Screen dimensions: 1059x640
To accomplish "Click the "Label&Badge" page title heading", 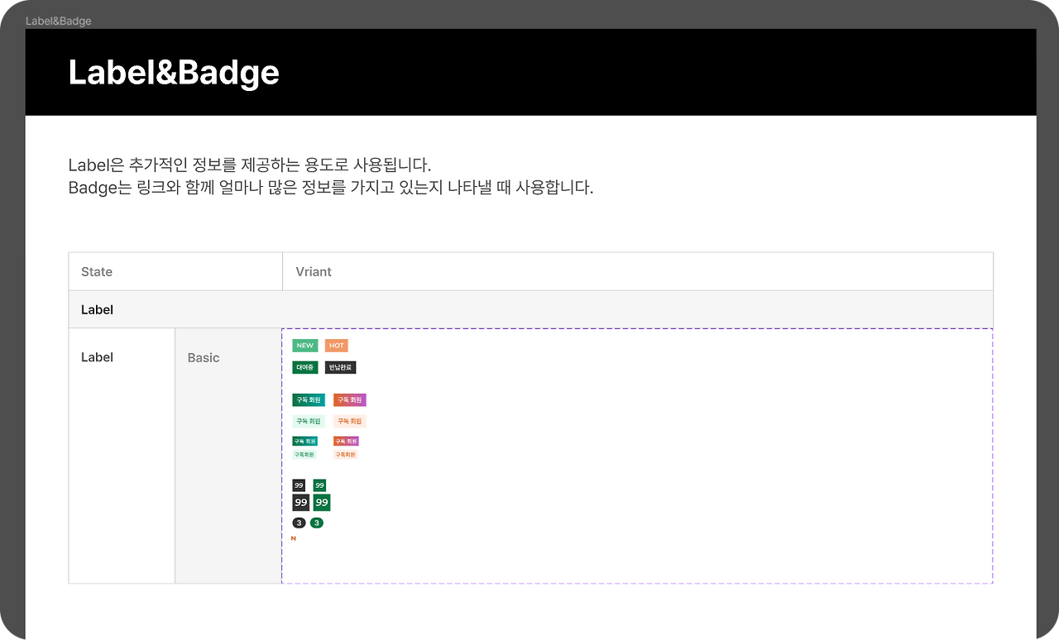I will (x=174, y=73).
